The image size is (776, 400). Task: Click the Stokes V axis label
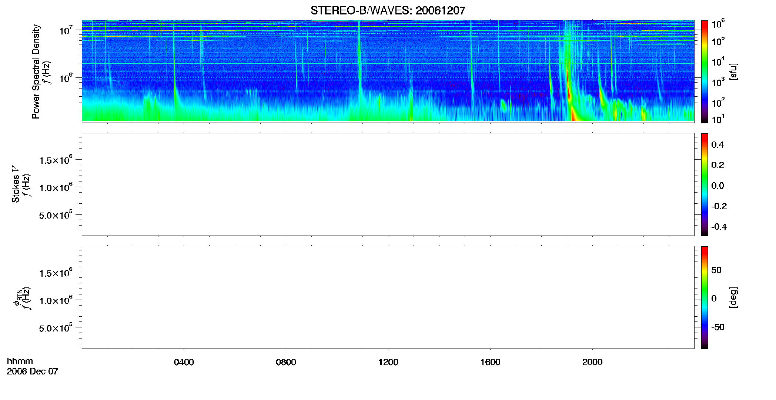pos(16,184)
